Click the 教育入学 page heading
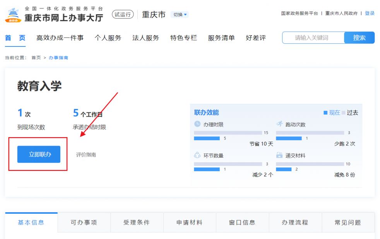This screenshot has height=239, width=380. (x=39, y=86)
